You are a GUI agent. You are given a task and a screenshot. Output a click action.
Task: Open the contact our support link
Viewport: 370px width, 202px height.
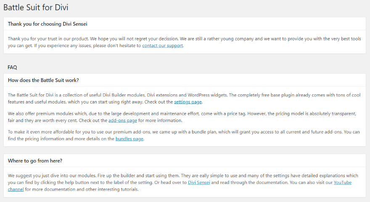click(x=162, y=45)
